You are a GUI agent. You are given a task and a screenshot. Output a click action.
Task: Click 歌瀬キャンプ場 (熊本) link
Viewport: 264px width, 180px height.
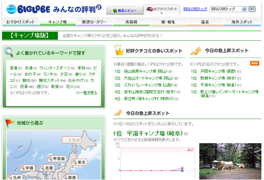tap(219, 78)
